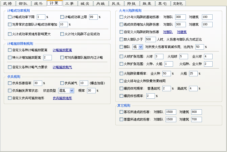Check 伏兵触发异常状态 option
Screen dimensions: 227x152
coord(10,91)
